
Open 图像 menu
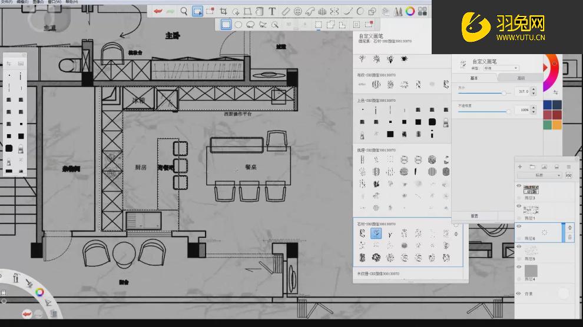tap(38, 2)
